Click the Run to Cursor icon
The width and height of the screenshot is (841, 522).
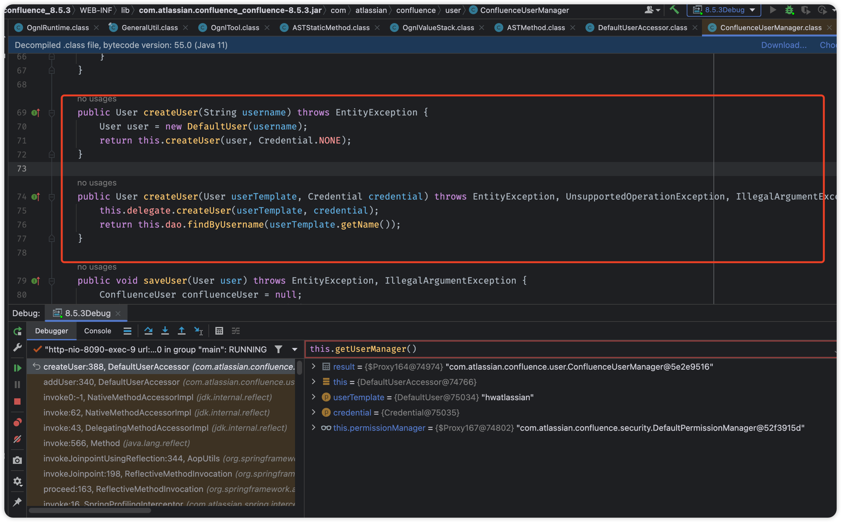pyautogui.click(x=198, y=331)
